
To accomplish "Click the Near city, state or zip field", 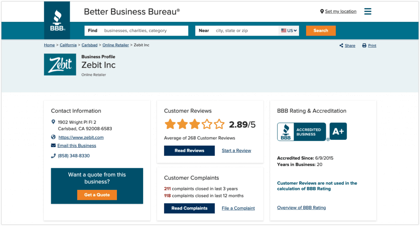I will 237,30.
